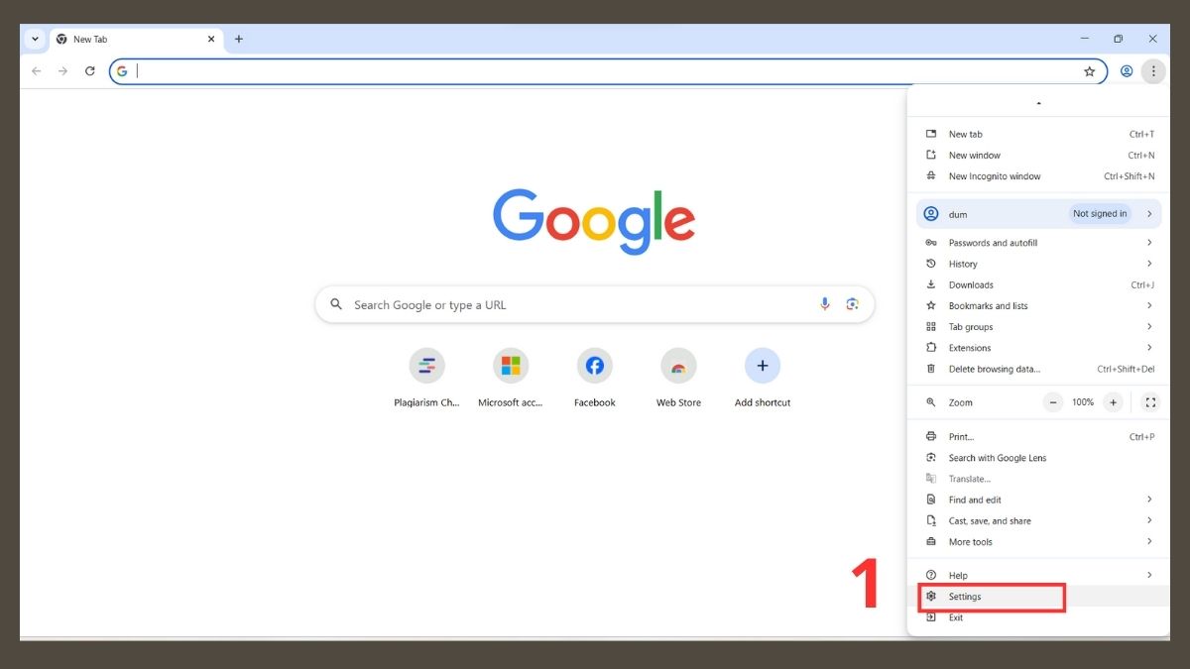
Task: Click the Not signed in chip
Action: [1100, 214]
